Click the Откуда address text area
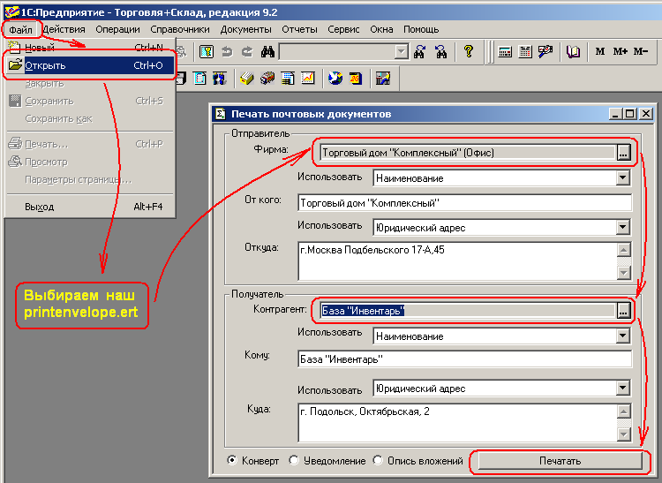Viewport: 662px width, 483px height. pos(457,260)
